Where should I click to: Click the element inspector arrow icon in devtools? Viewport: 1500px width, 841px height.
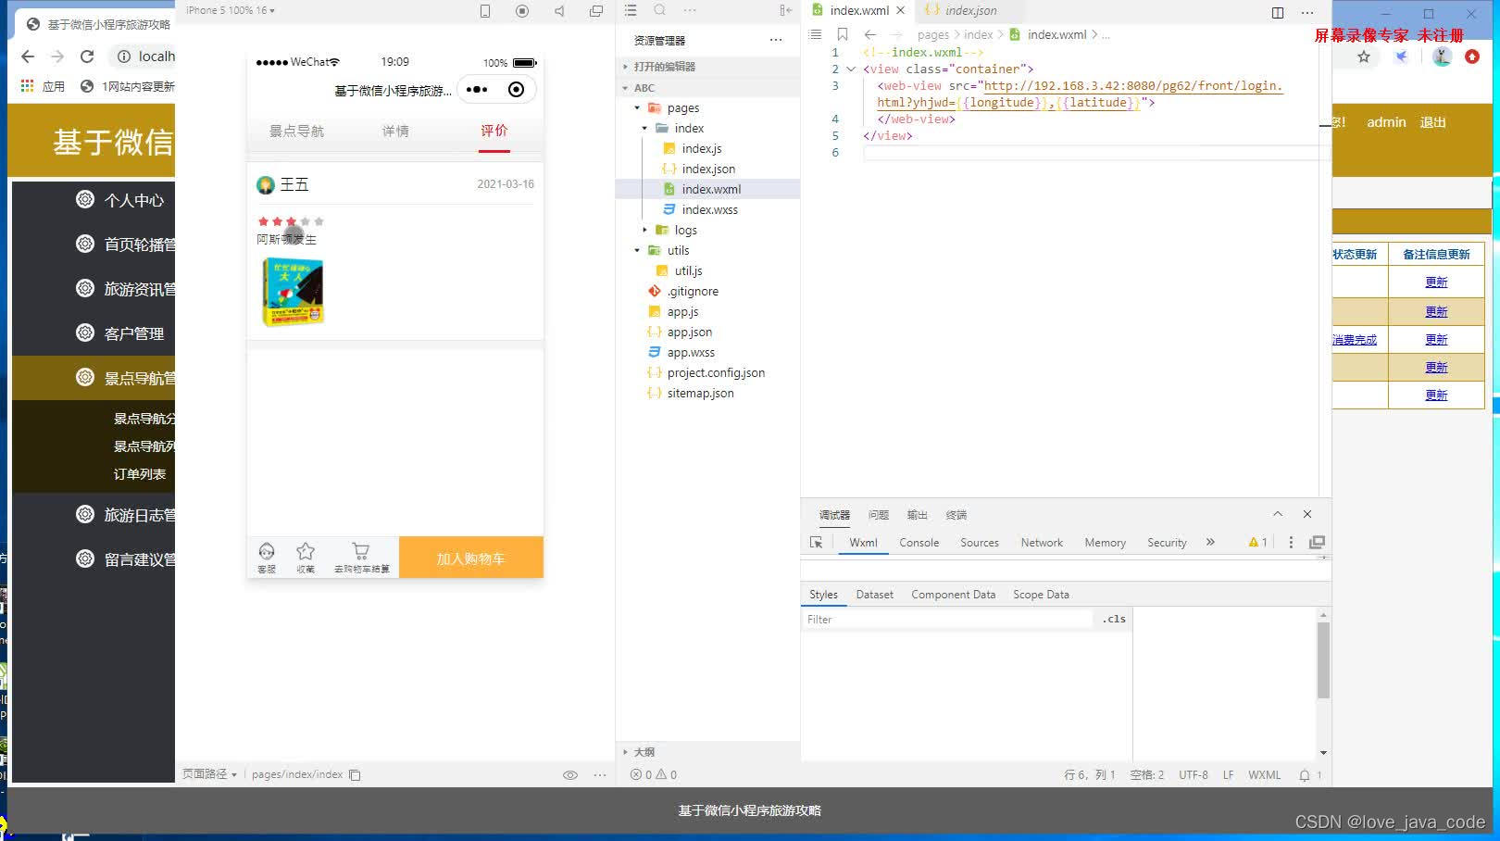816,543
